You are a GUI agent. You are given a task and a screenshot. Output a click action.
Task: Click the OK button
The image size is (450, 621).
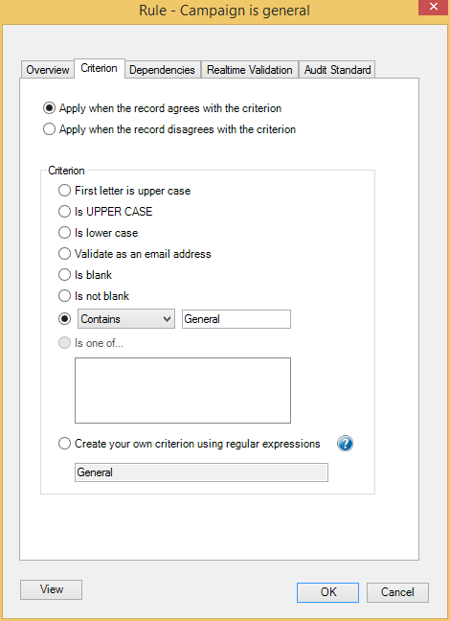328,592
